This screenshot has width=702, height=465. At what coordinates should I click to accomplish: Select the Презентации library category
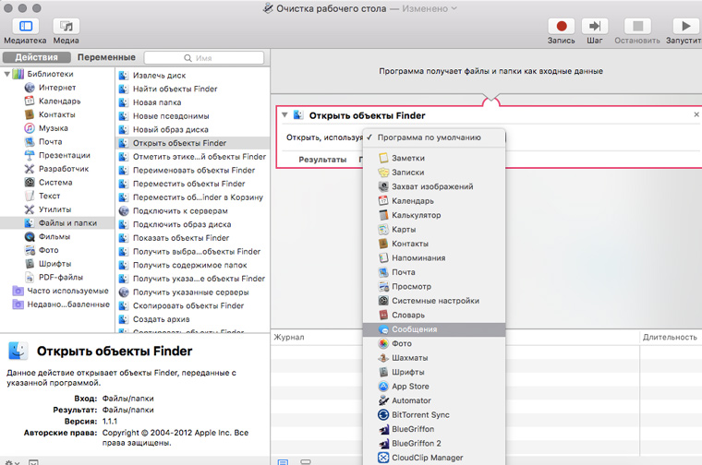(x=65, y=155)
